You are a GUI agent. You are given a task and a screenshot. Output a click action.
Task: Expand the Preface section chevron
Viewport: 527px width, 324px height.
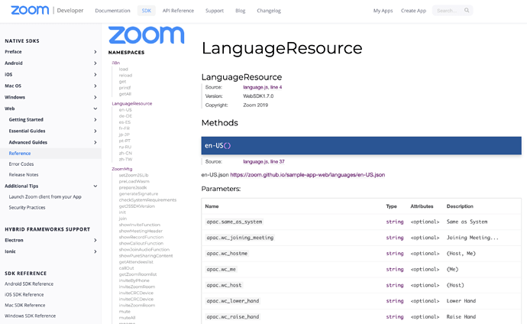(x=95, y=52)
